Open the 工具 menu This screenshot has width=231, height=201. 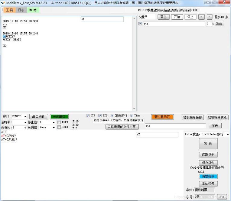(9, 10)
